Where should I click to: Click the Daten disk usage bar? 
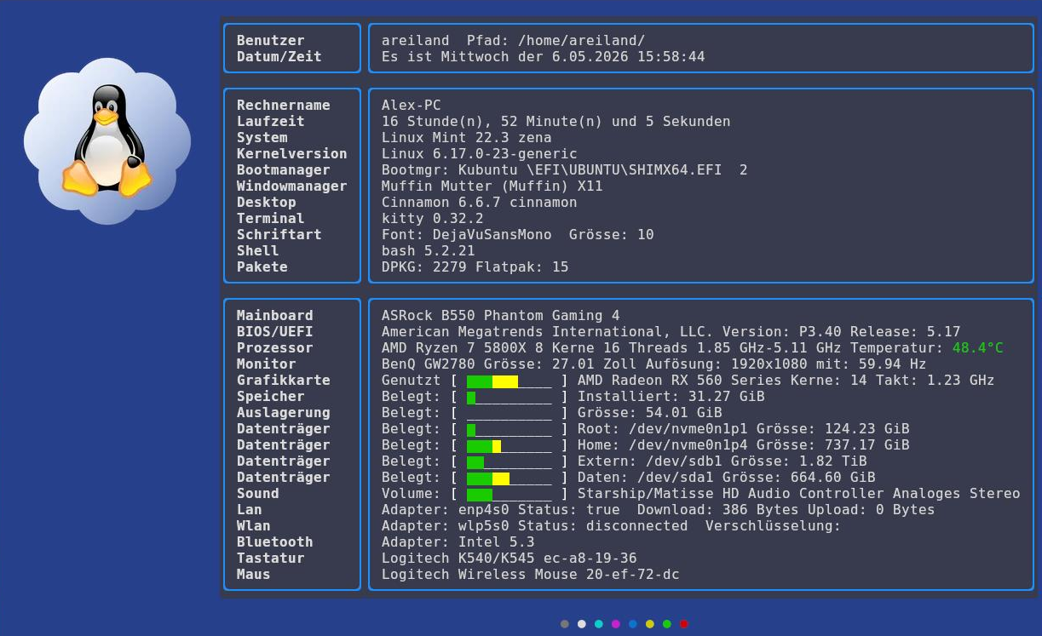point(509,478)
